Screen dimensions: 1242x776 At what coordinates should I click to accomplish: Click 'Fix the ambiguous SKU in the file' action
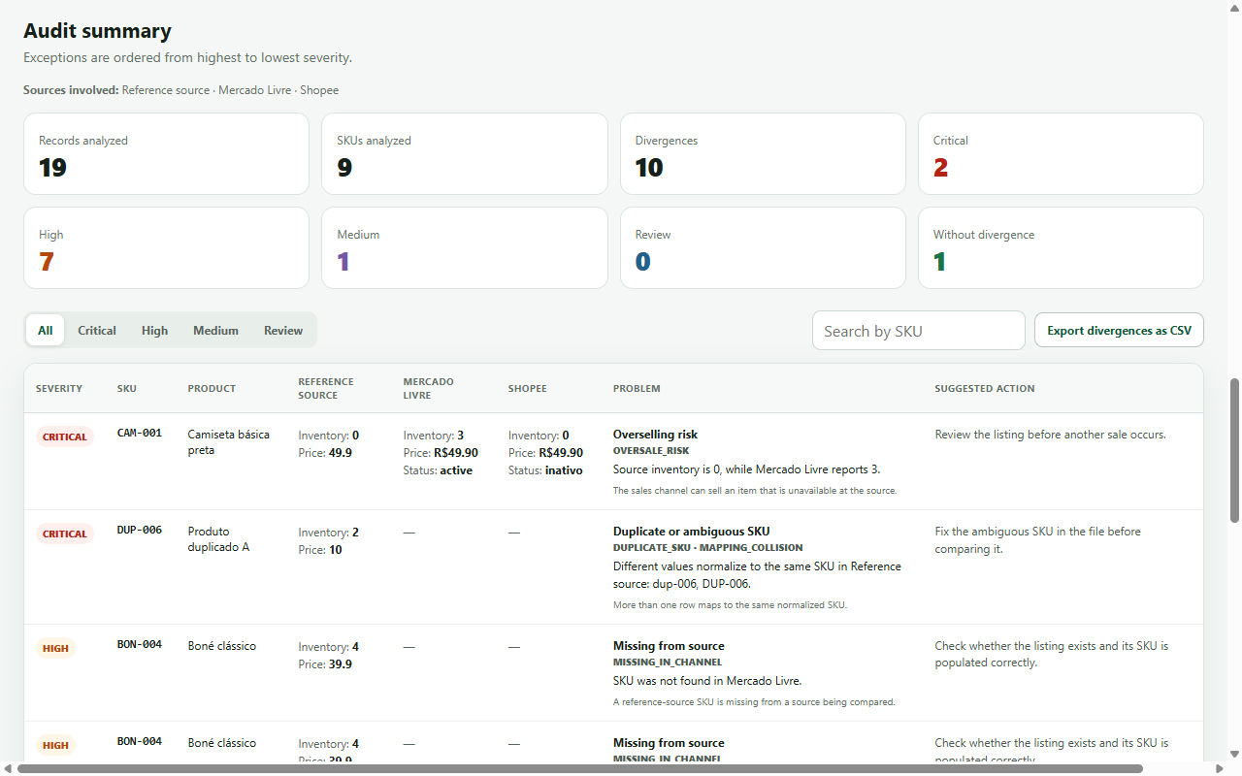point(1037,540)
